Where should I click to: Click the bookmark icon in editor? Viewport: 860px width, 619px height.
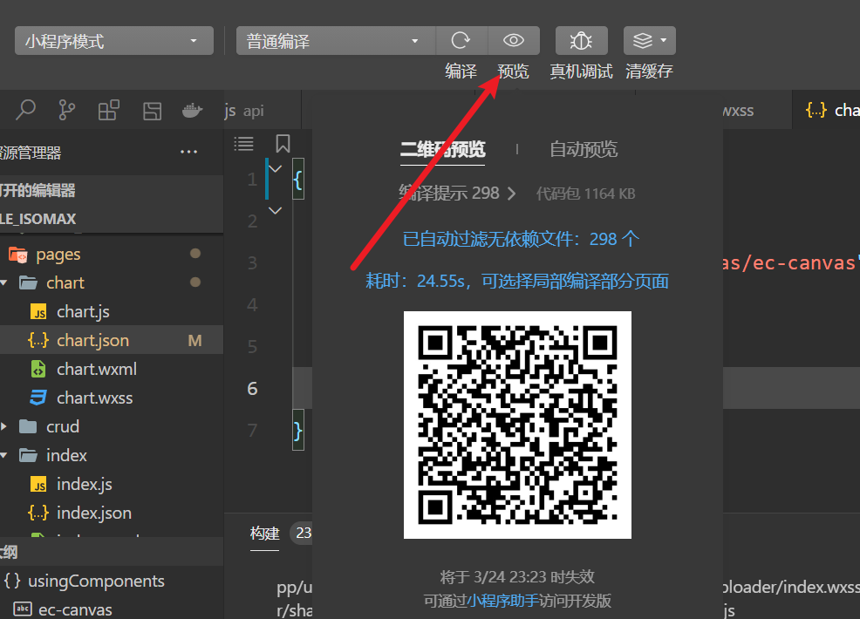click(283, 144)
